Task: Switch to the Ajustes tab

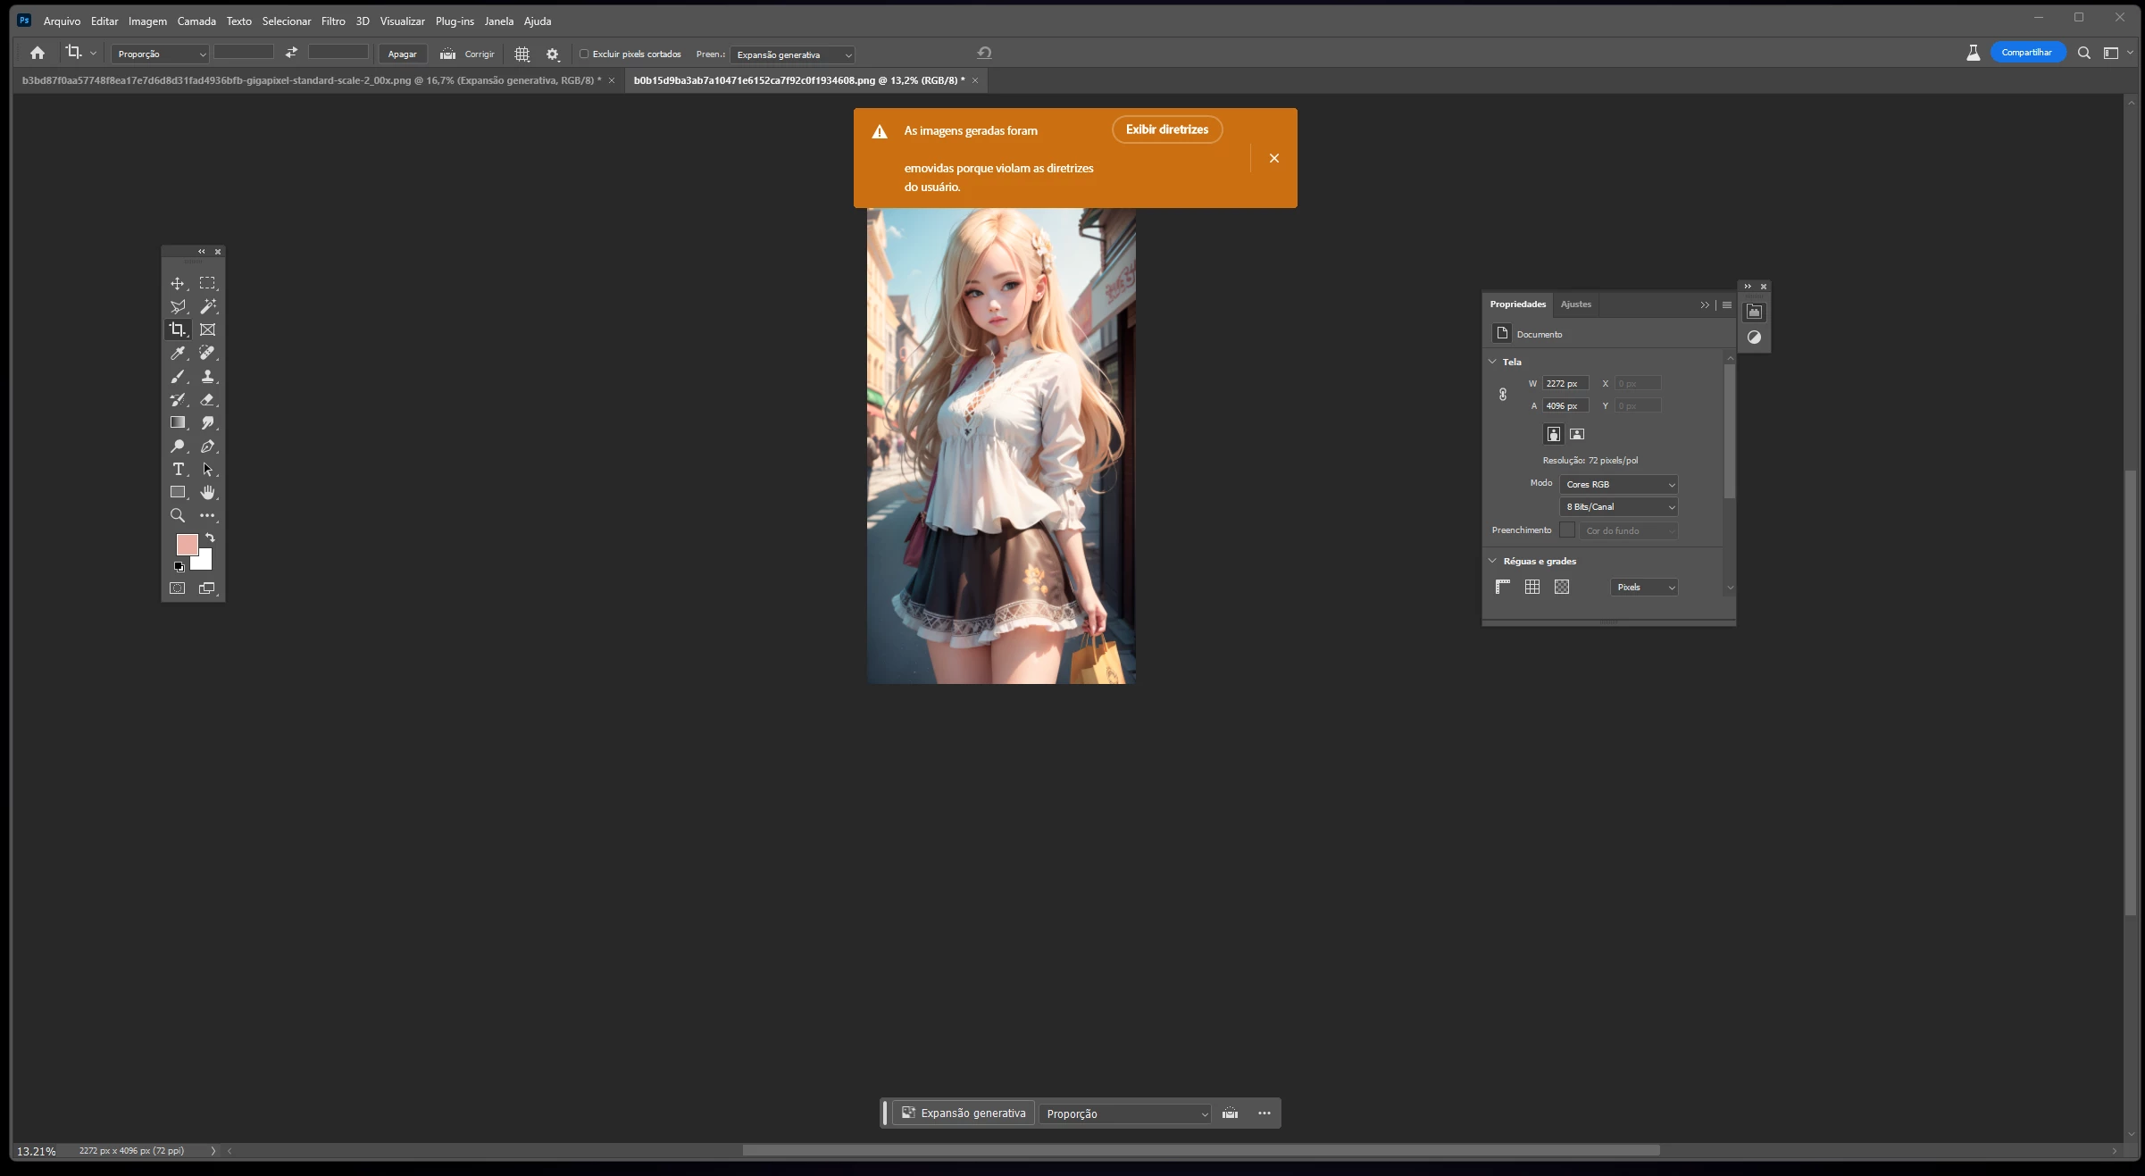Action: pyautogui.click(x=1575, y=304)
